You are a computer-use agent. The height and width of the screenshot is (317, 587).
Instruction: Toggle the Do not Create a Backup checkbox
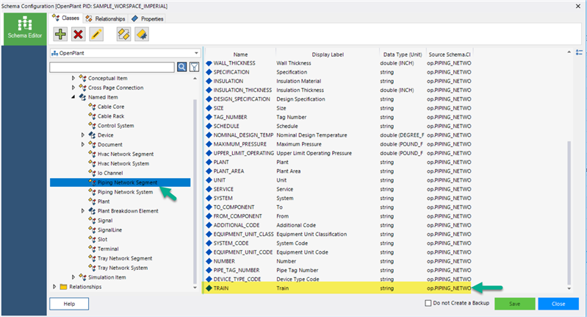(428, 303)
